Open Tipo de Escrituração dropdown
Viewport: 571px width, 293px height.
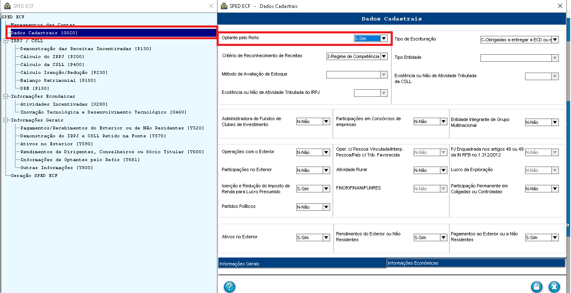tap(555, 40)
